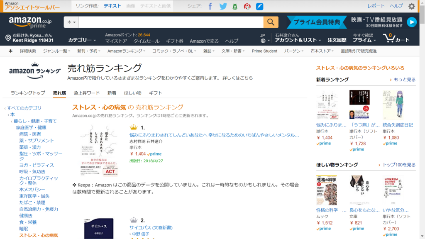Viewport: 425px width, 239px height.
Task: Click すべてのカテゴリ in sidebar
Action: click(x=24, y=108)
